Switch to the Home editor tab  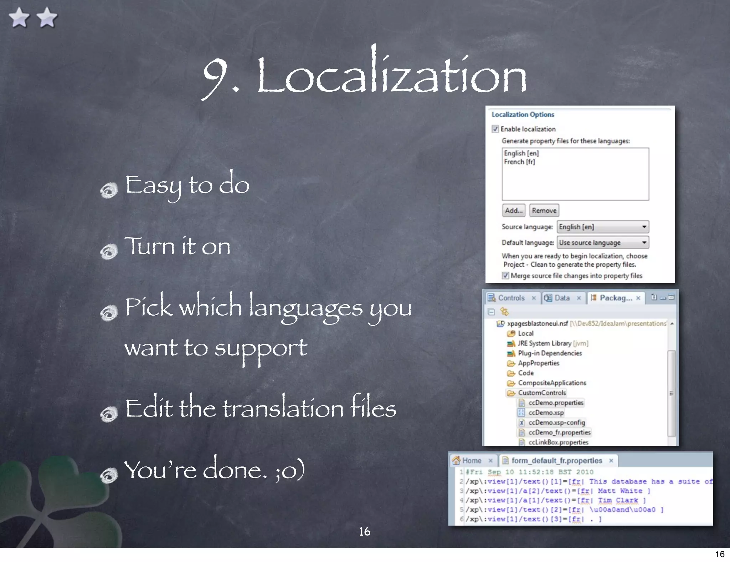click(x=472, y=461)
